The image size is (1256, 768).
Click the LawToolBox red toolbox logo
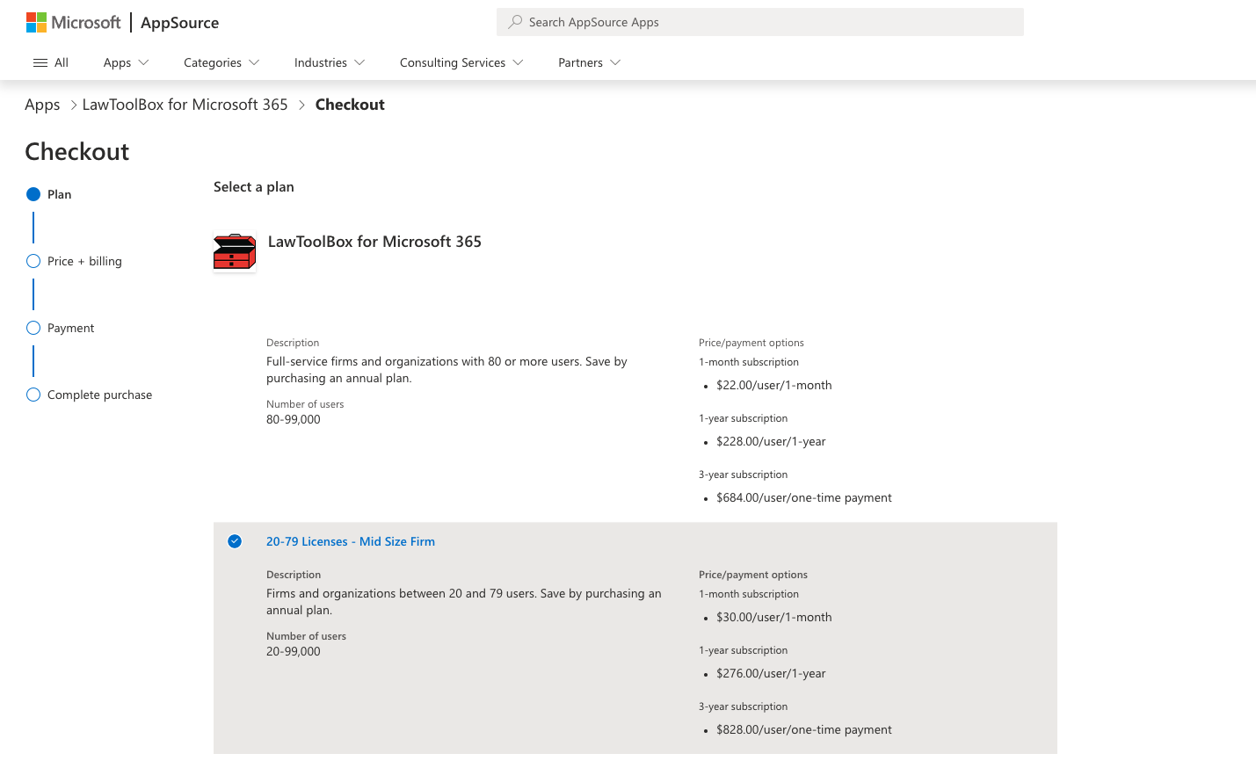tap(235, 252)
